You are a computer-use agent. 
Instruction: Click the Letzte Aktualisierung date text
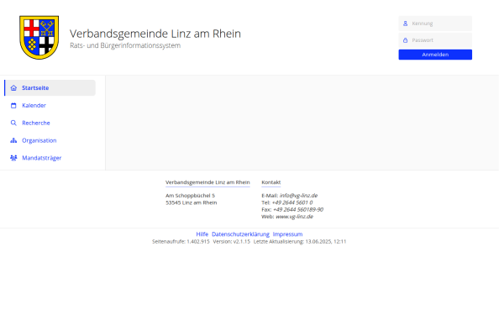pyautogui.click(x=300, y=242)
